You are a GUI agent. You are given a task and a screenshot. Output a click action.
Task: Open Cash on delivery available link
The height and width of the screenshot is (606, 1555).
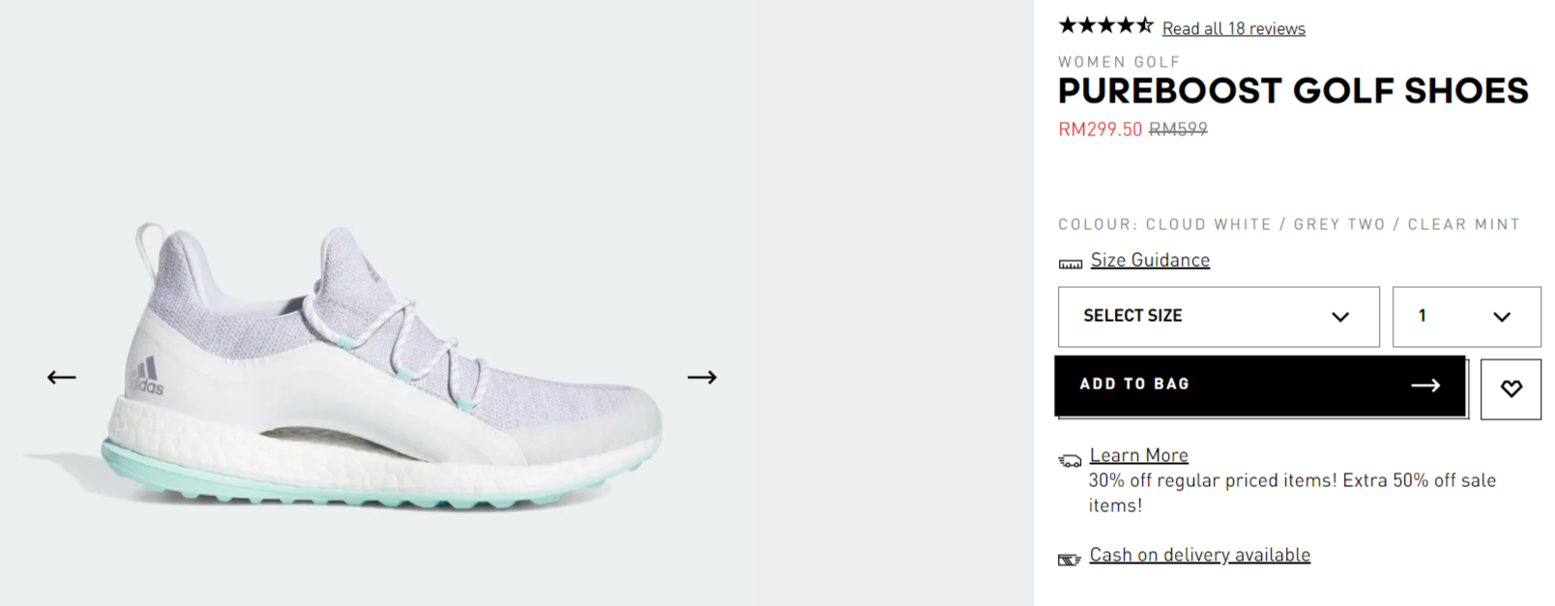tap(1199, 555)
